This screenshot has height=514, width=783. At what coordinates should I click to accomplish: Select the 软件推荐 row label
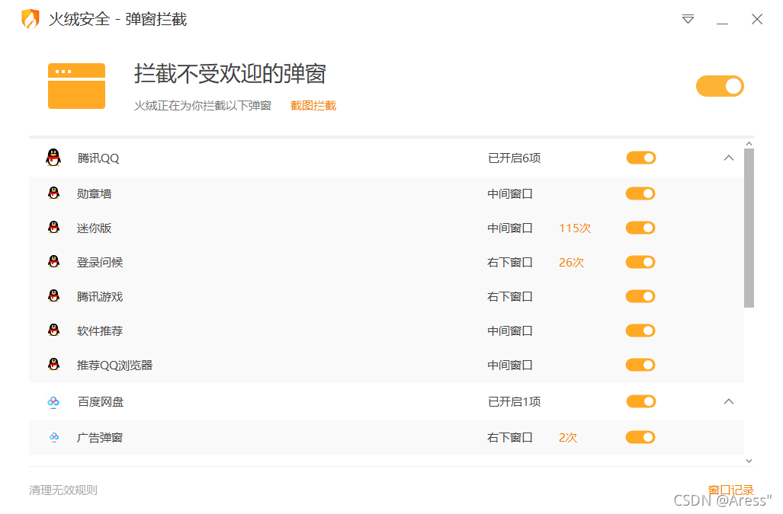pyautogui.click(x=100, y=330)
